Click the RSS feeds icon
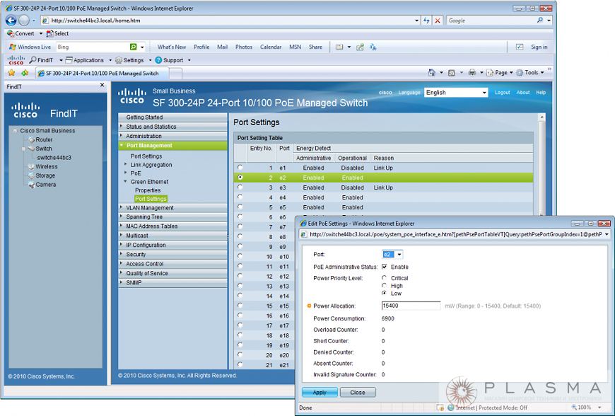Image resolution: width=615 pixels, height=416 pixels. [452, 73]
